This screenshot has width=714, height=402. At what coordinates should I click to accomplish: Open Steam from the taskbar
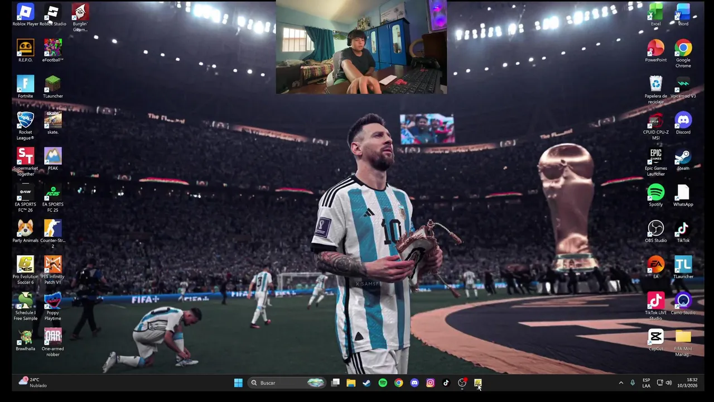point(366,382)
